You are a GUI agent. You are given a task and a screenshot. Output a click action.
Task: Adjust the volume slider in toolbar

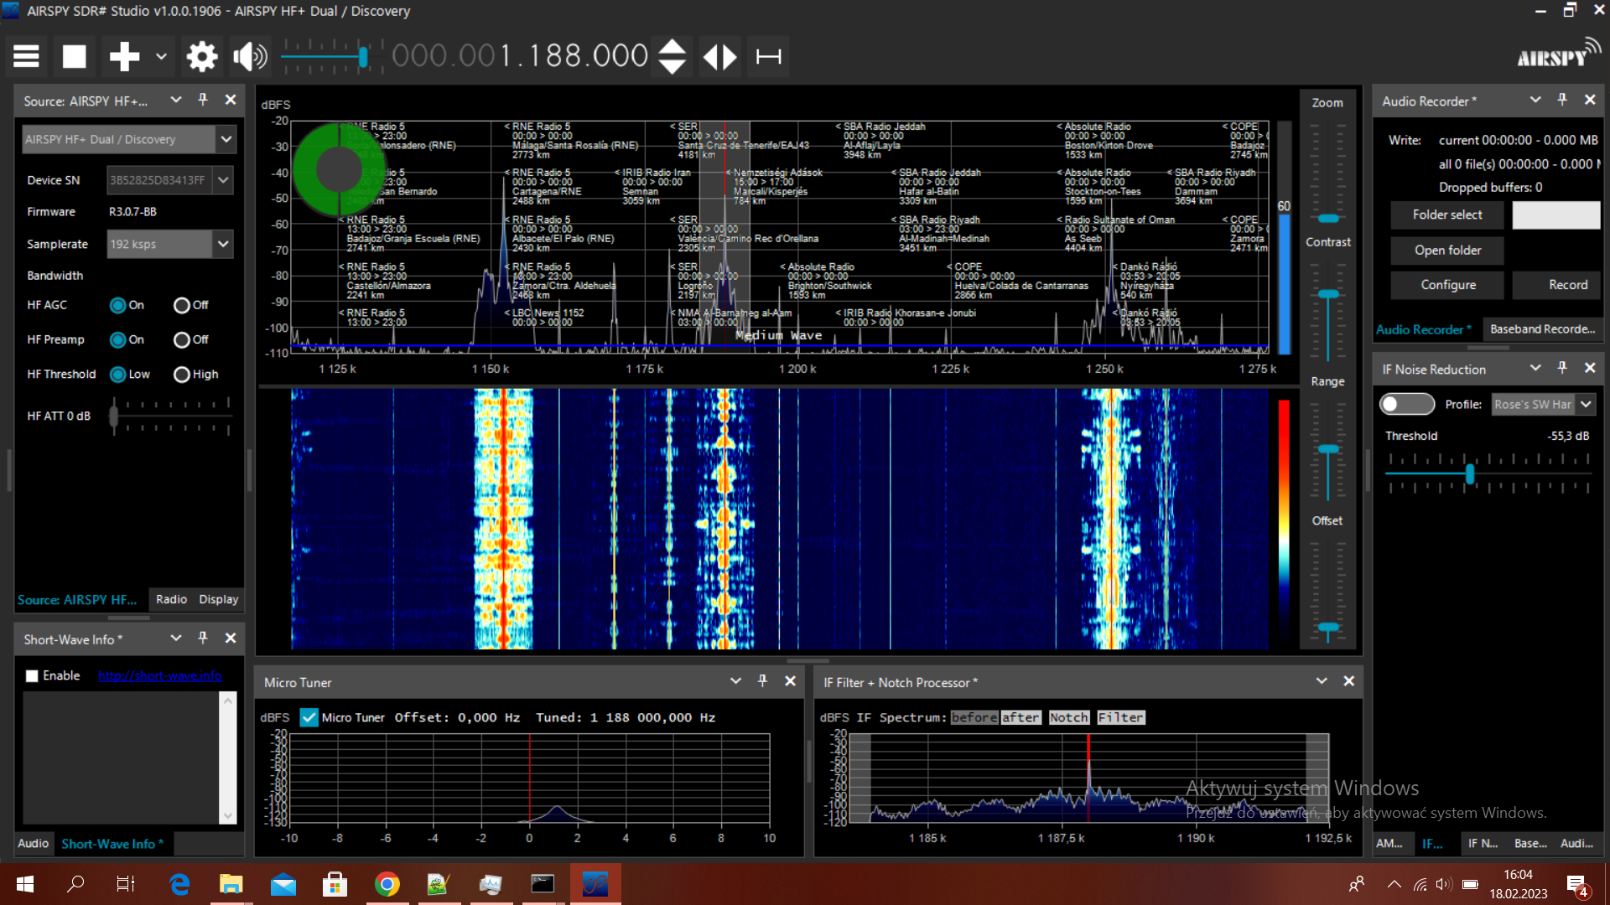(363, 57)
